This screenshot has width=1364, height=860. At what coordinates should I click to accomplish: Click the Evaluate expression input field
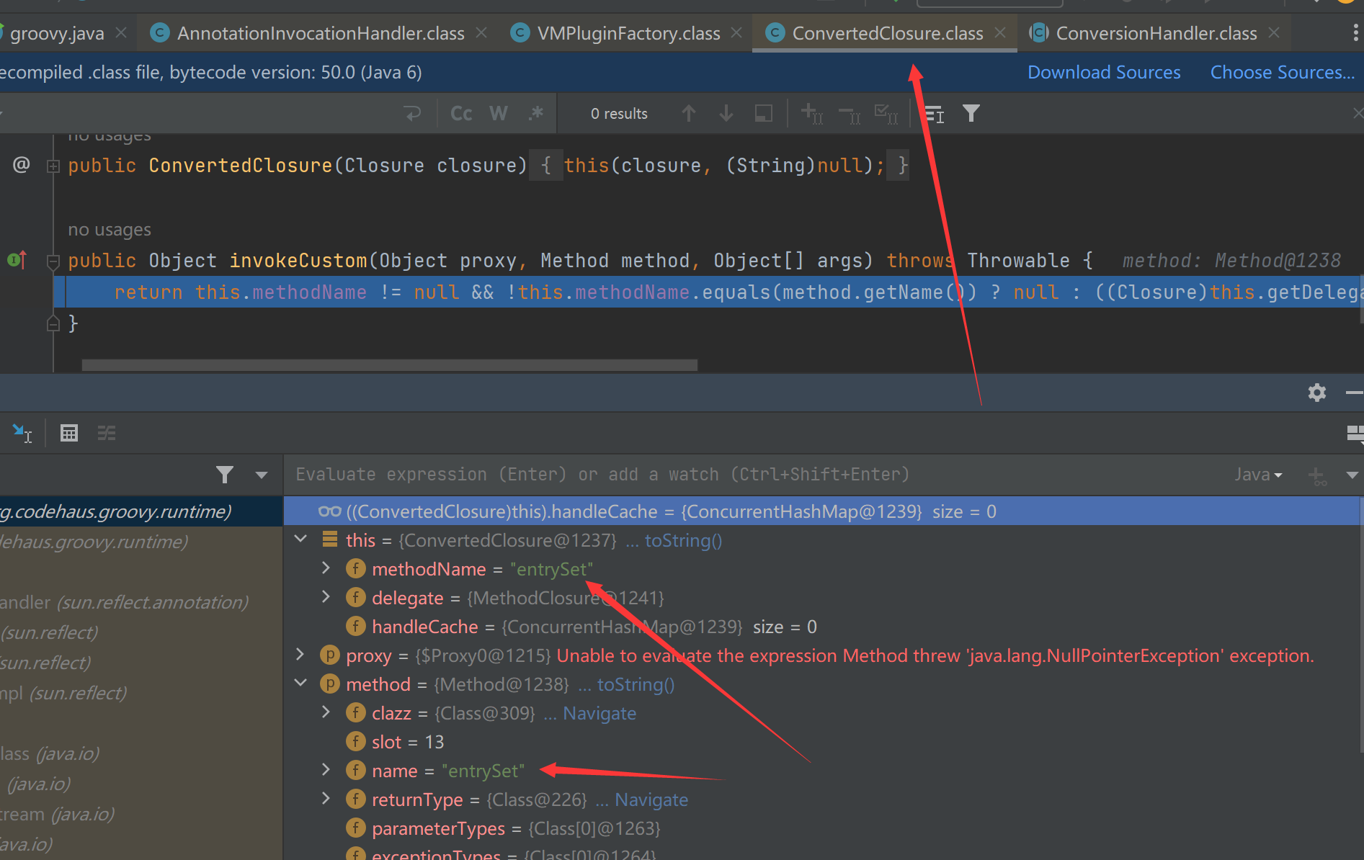click(721, 475)
